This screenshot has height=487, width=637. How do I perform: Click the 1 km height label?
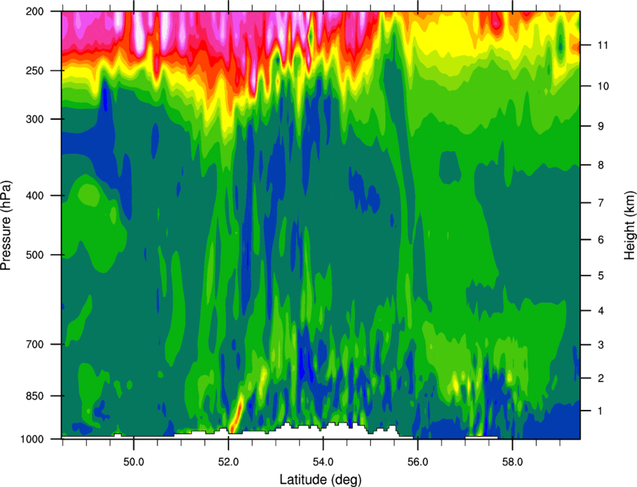(x=601, y=411)
